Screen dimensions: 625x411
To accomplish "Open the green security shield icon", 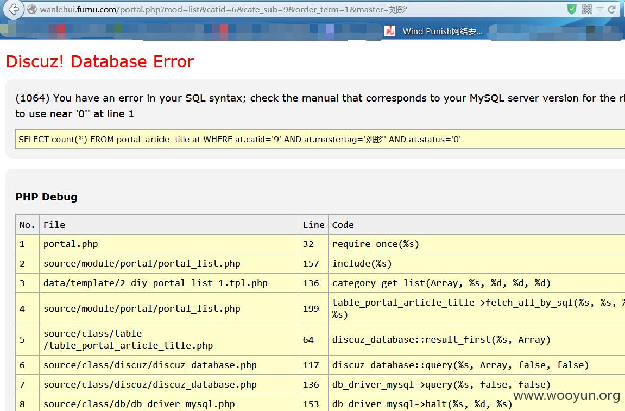I will point(572,9).
